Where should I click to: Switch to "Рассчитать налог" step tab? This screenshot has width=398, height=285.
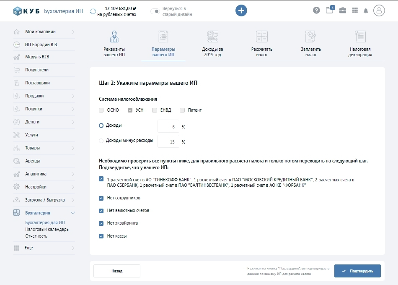[x=261, y=44]
